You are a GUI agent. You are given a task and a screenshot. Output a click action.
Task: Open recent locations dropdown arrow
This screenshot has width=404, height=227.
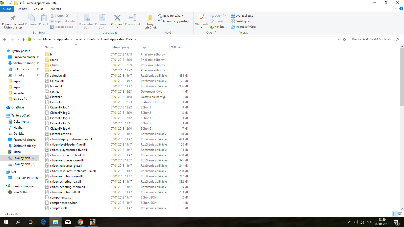point(18,39)
